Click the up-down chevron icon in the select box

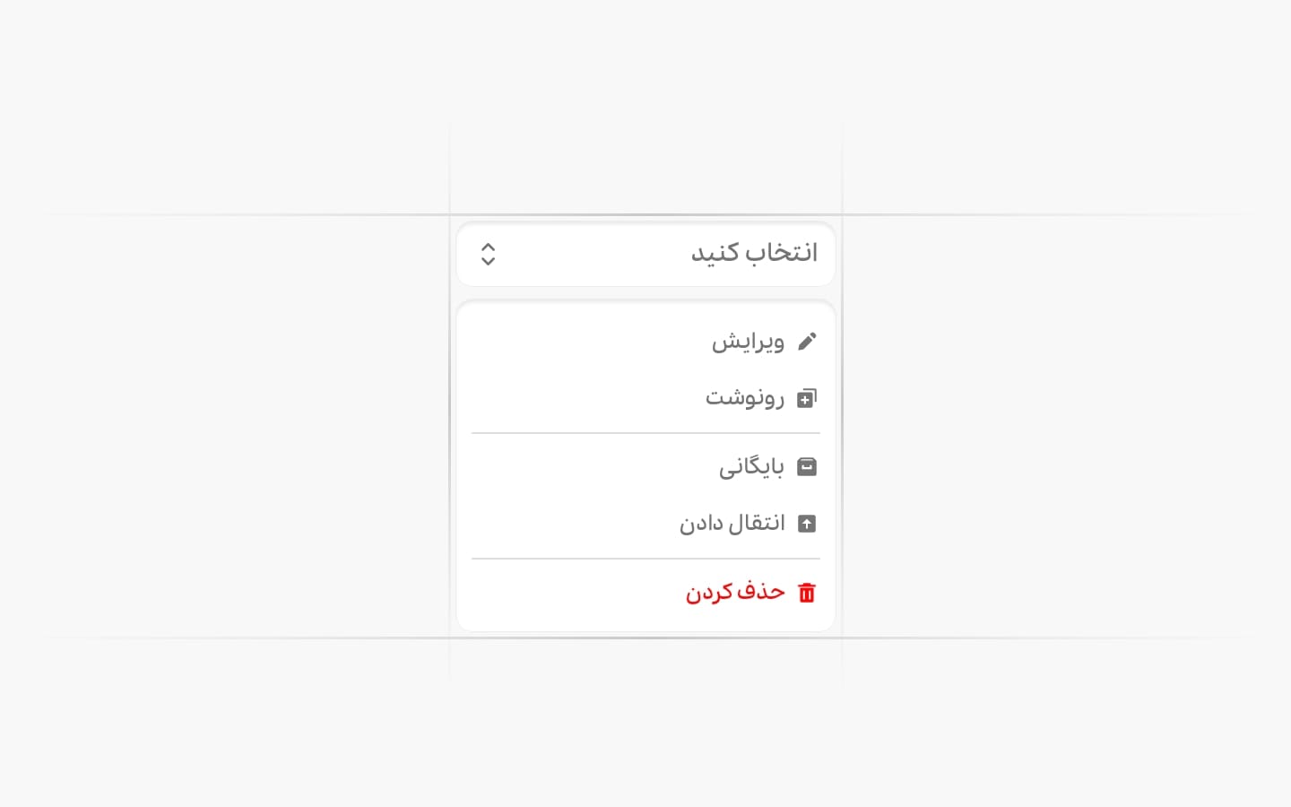tap(488, 254)
